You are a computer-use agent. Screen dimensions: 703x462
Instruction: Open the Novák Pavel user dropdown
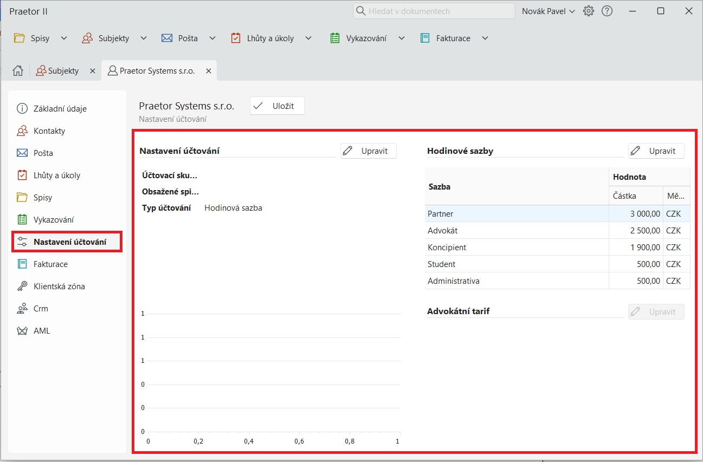pos(548,11)
